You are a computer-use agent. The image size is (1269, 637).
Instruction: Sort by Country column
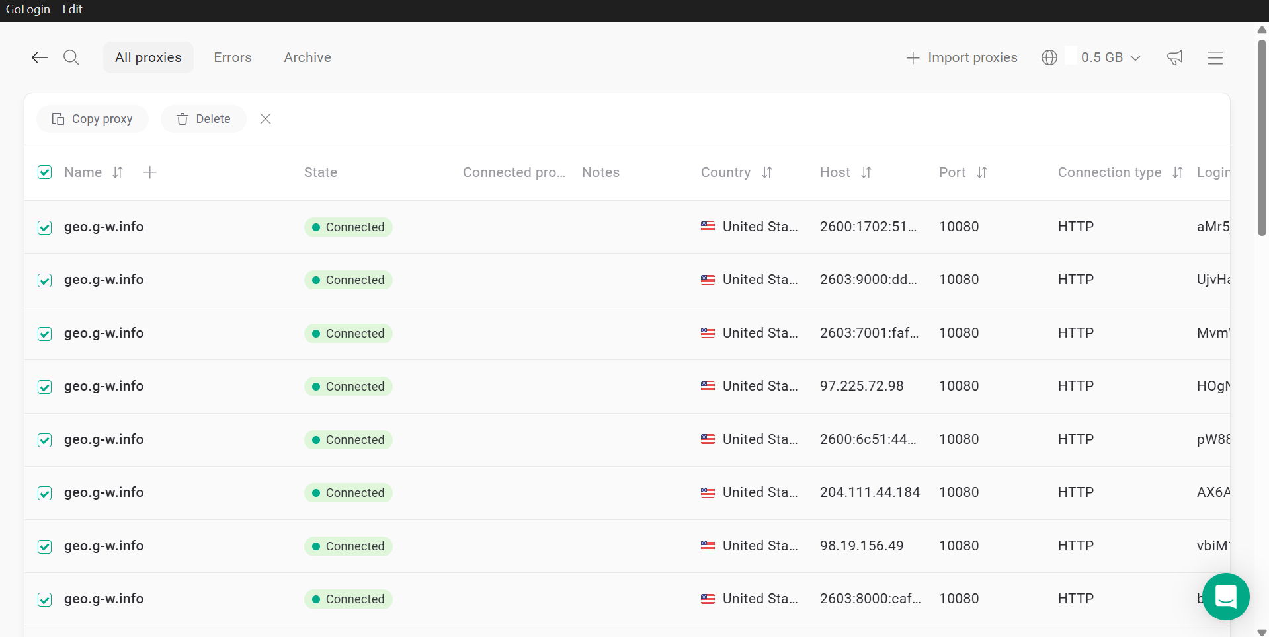click(767, 172)
